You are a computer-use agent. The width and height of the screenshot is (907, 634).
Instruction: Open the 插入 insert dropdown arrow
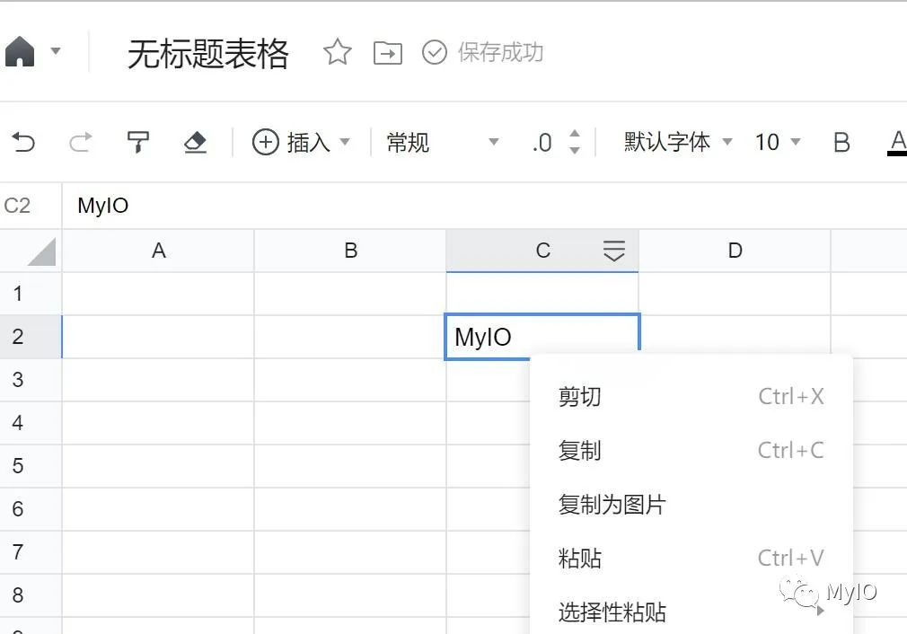(x=342, y=142)
